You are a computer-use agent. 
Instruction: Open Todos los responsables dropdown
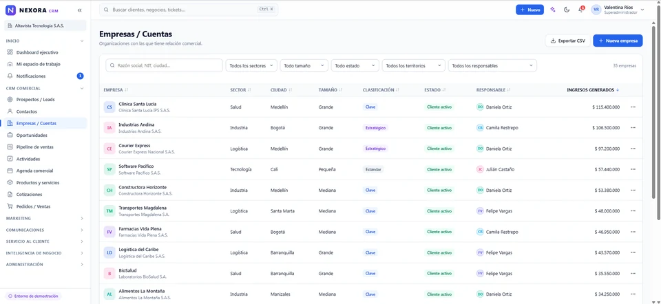492,66
